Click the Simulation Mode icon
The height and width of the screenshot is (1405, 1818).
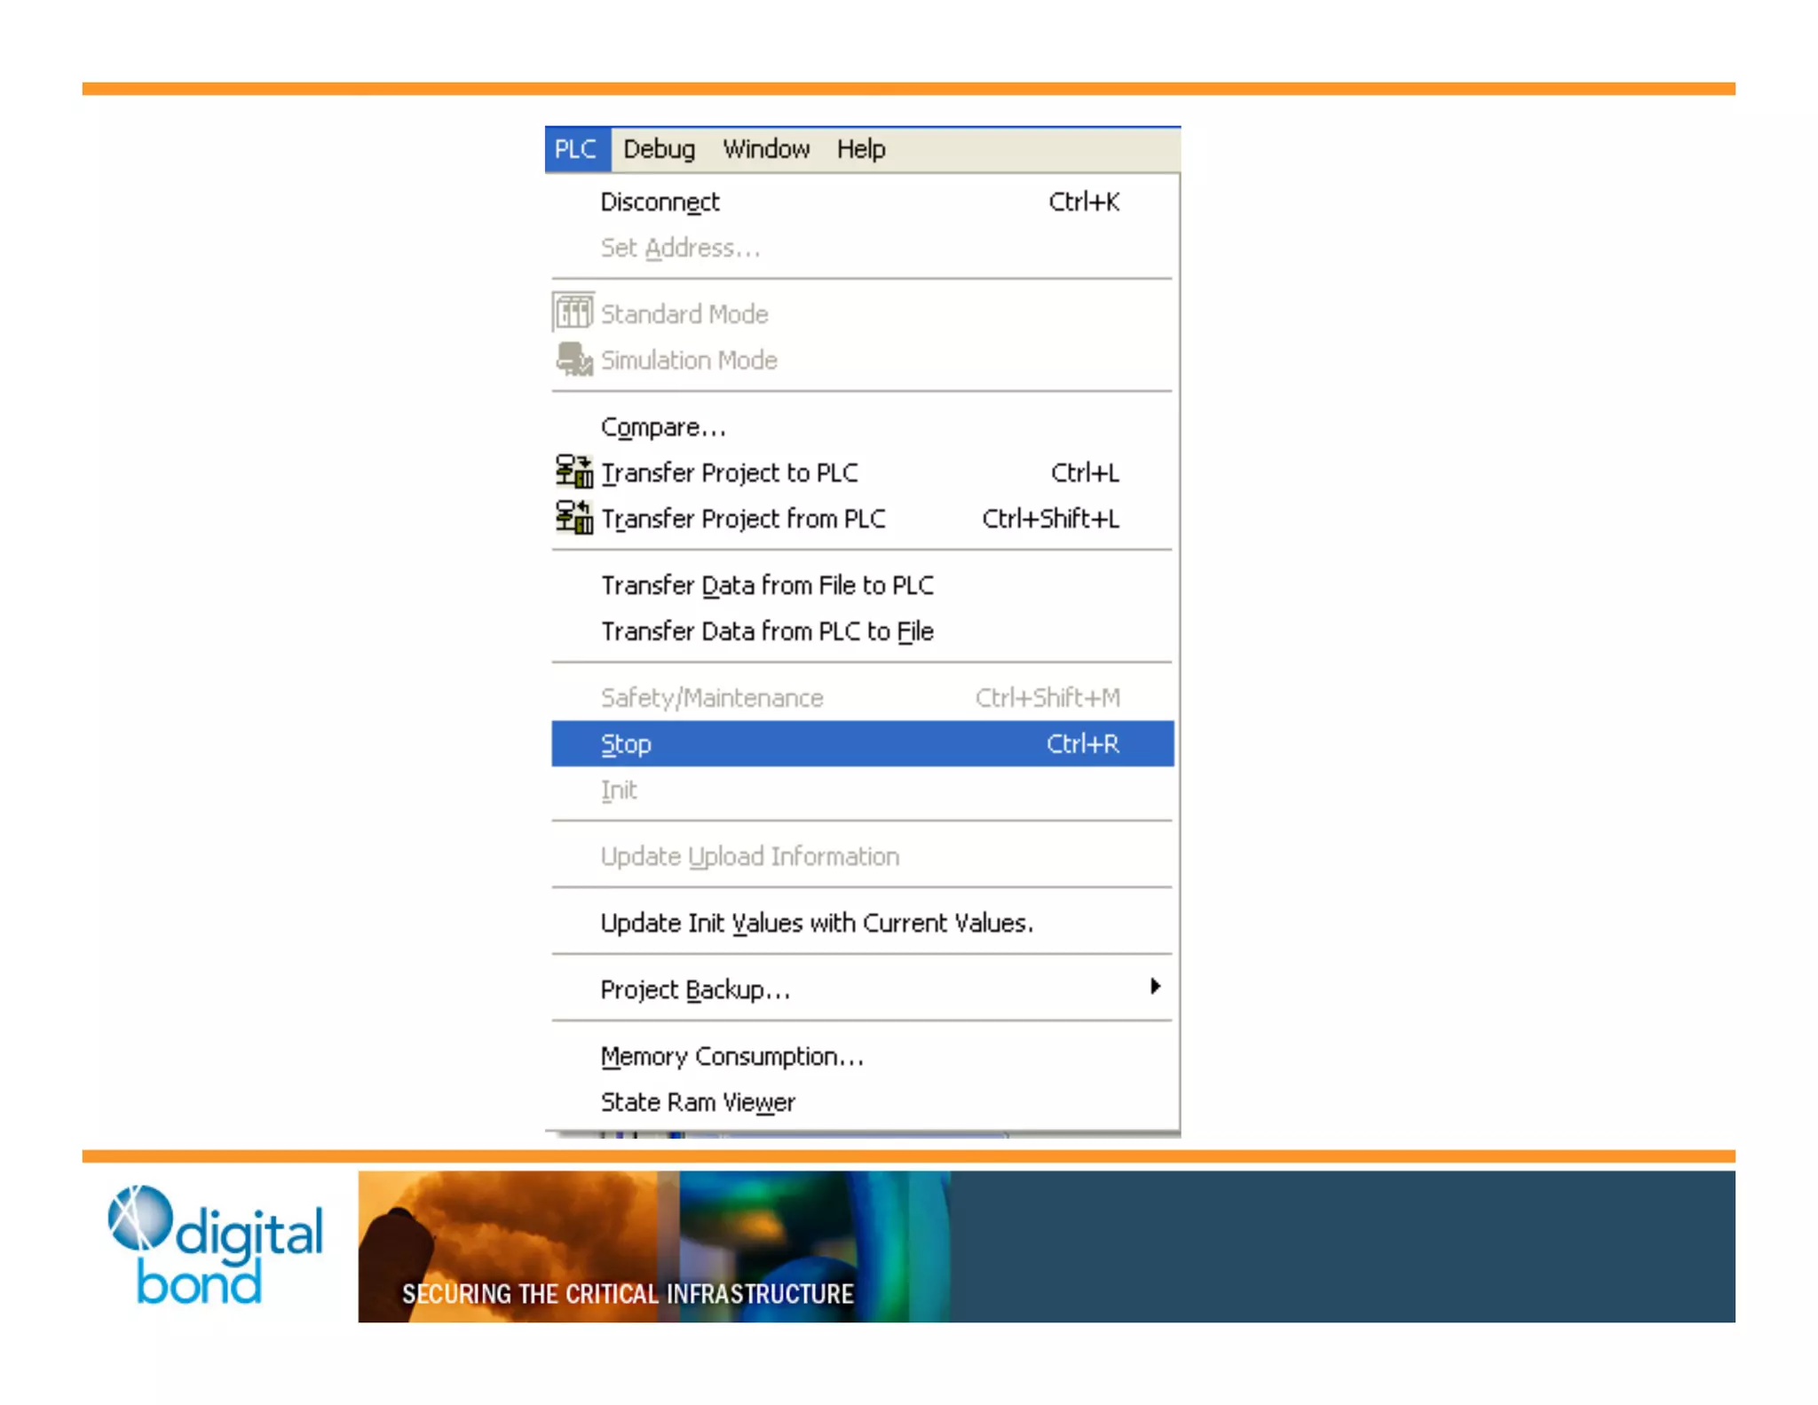click(574, 359)
